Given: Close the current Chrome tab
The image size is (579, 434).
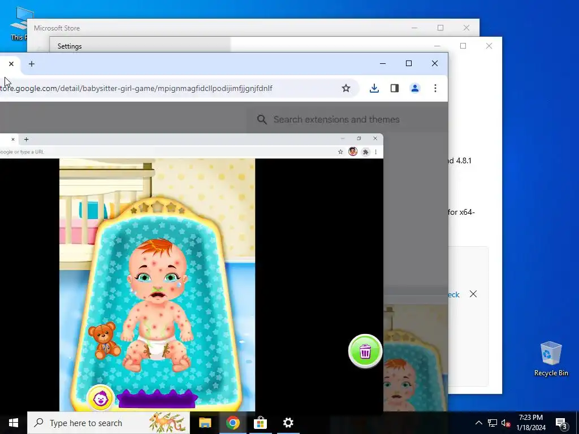Looking at the screenshot, I should [x=11, y=64].
